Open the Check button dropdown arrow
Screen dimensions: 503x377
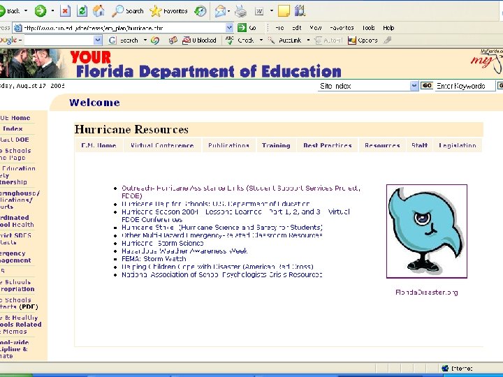tap(261, 40)
